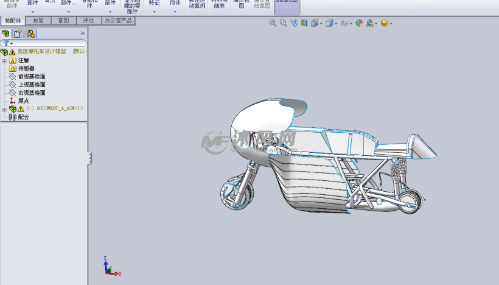Open the ConfigurationManager panel icon
The height and width of the screenshot is (285, 499).
29,33
